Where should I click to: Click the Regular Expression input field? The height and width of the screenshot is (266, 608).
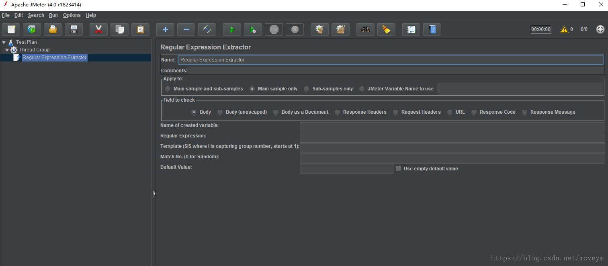tap(452, 137)
